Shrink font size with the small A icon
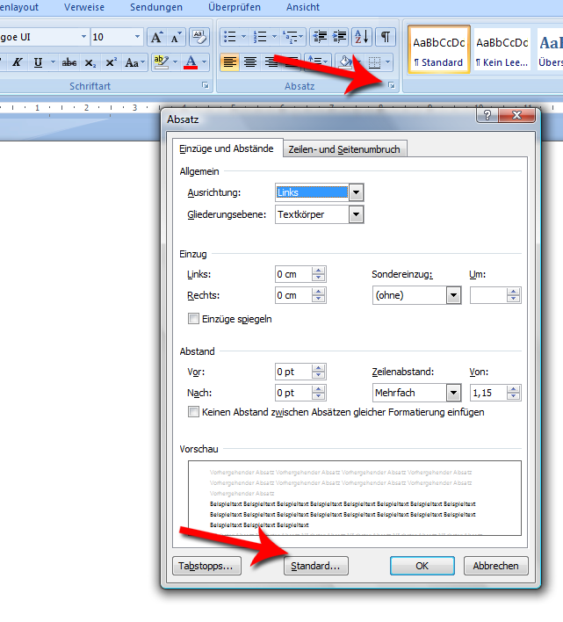 [176, 37]
